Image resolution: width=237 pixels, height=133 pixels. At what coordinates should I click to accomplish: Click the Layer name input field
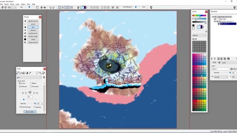(x=220, y=69)
